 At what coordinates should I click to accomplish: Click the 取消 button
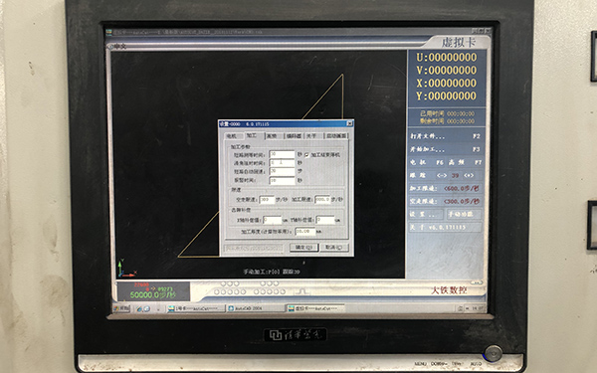[x=333, y=247]
